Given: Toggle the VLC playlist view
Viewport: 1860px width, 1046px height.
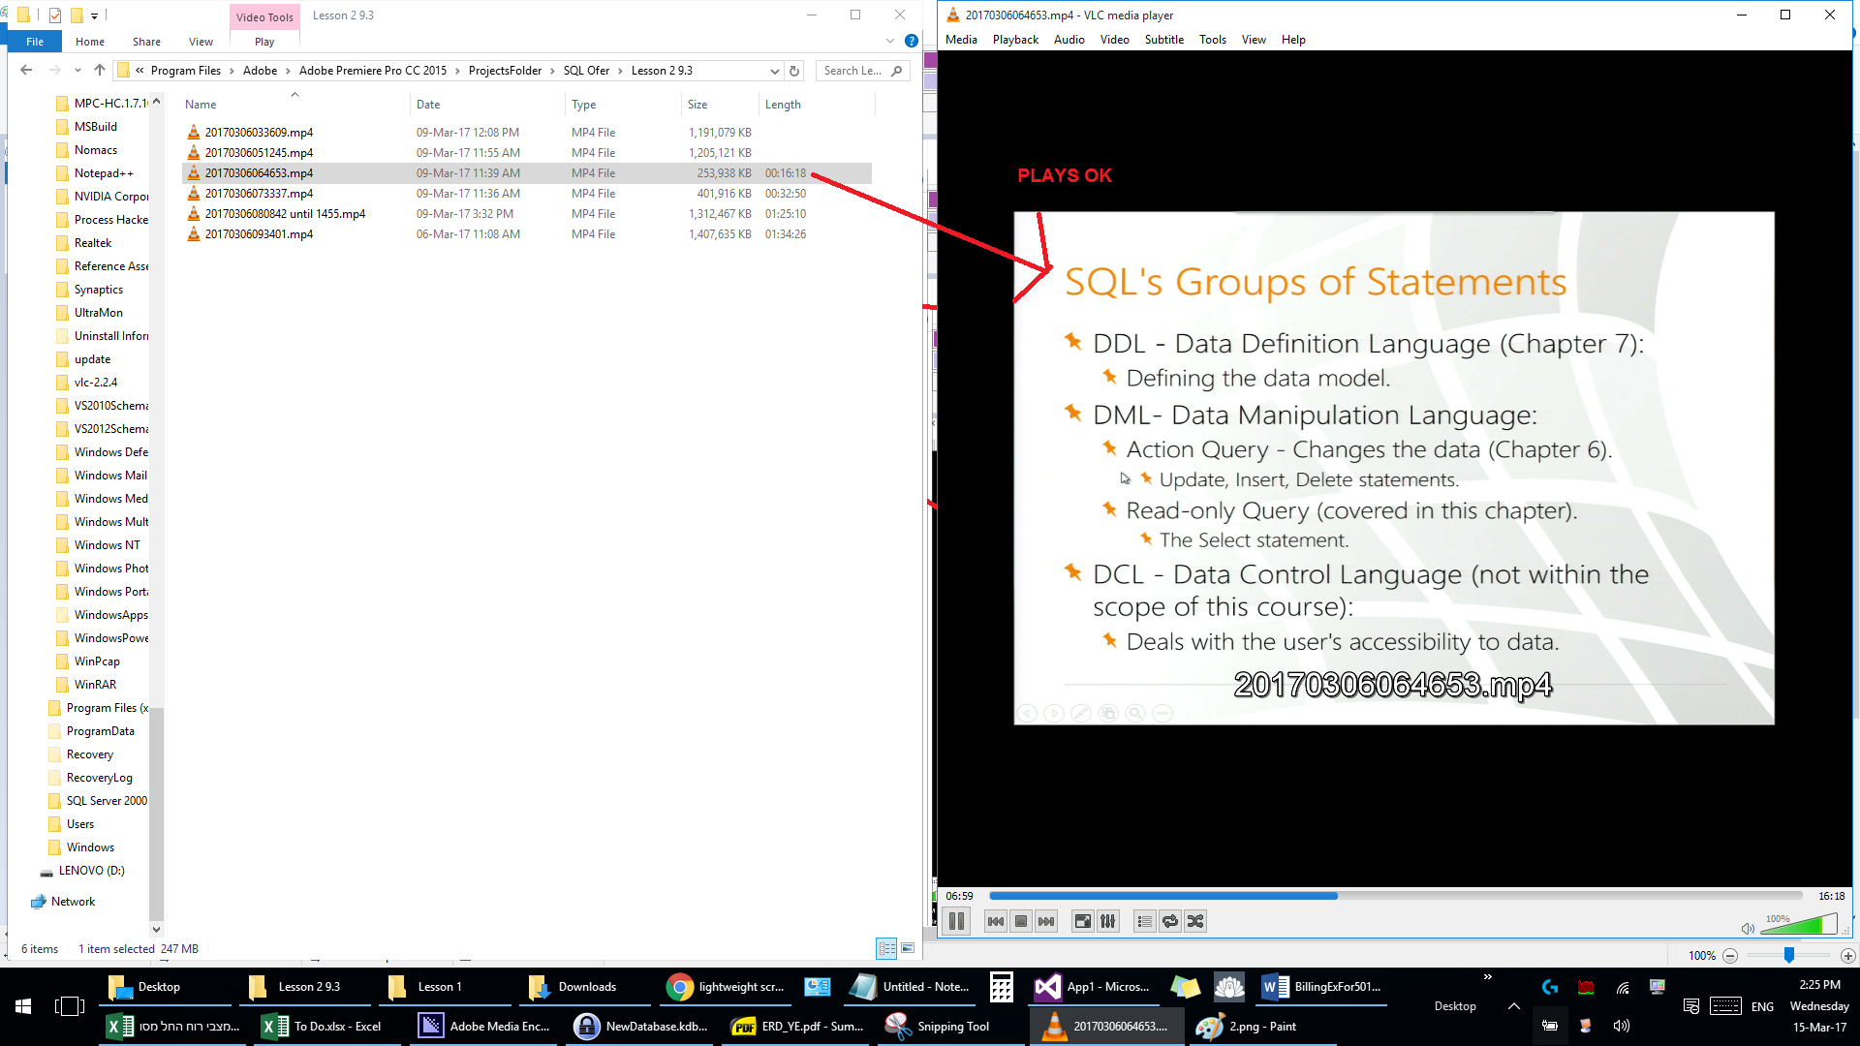Looking at the screenshot, I should 1144,921.
